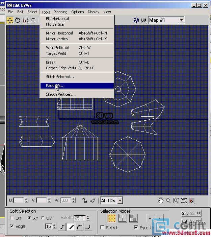Toggle the checker map display icon

point(136,20)
